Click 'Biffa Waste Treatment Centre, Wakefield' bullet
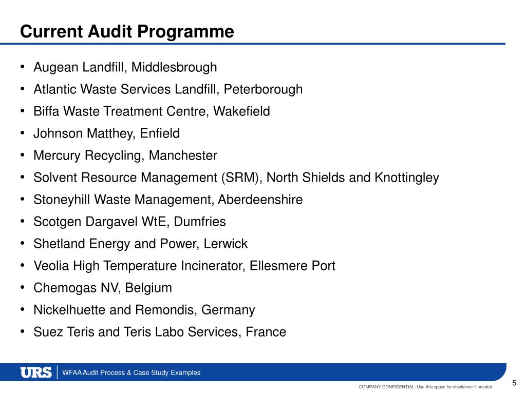526x394 pixels. [x=152, y=111]
